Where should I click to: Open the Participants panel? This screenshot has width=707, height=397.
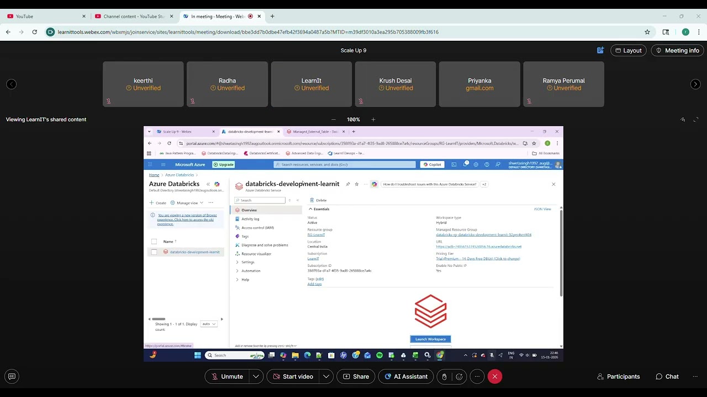[618, 377]
